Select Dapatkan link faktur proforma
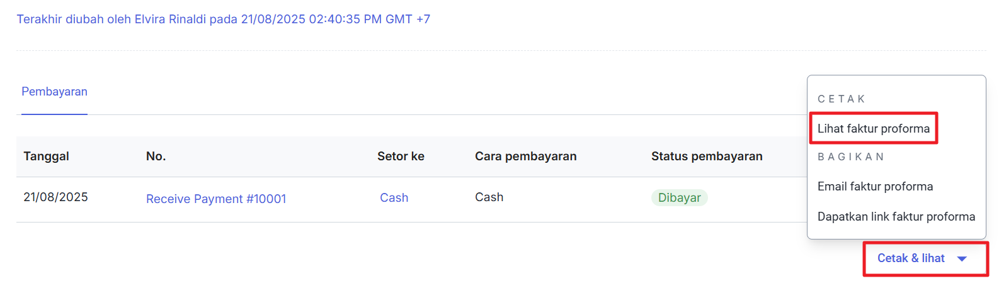Viewport: 999px width, 286px height. click(896, 217)
